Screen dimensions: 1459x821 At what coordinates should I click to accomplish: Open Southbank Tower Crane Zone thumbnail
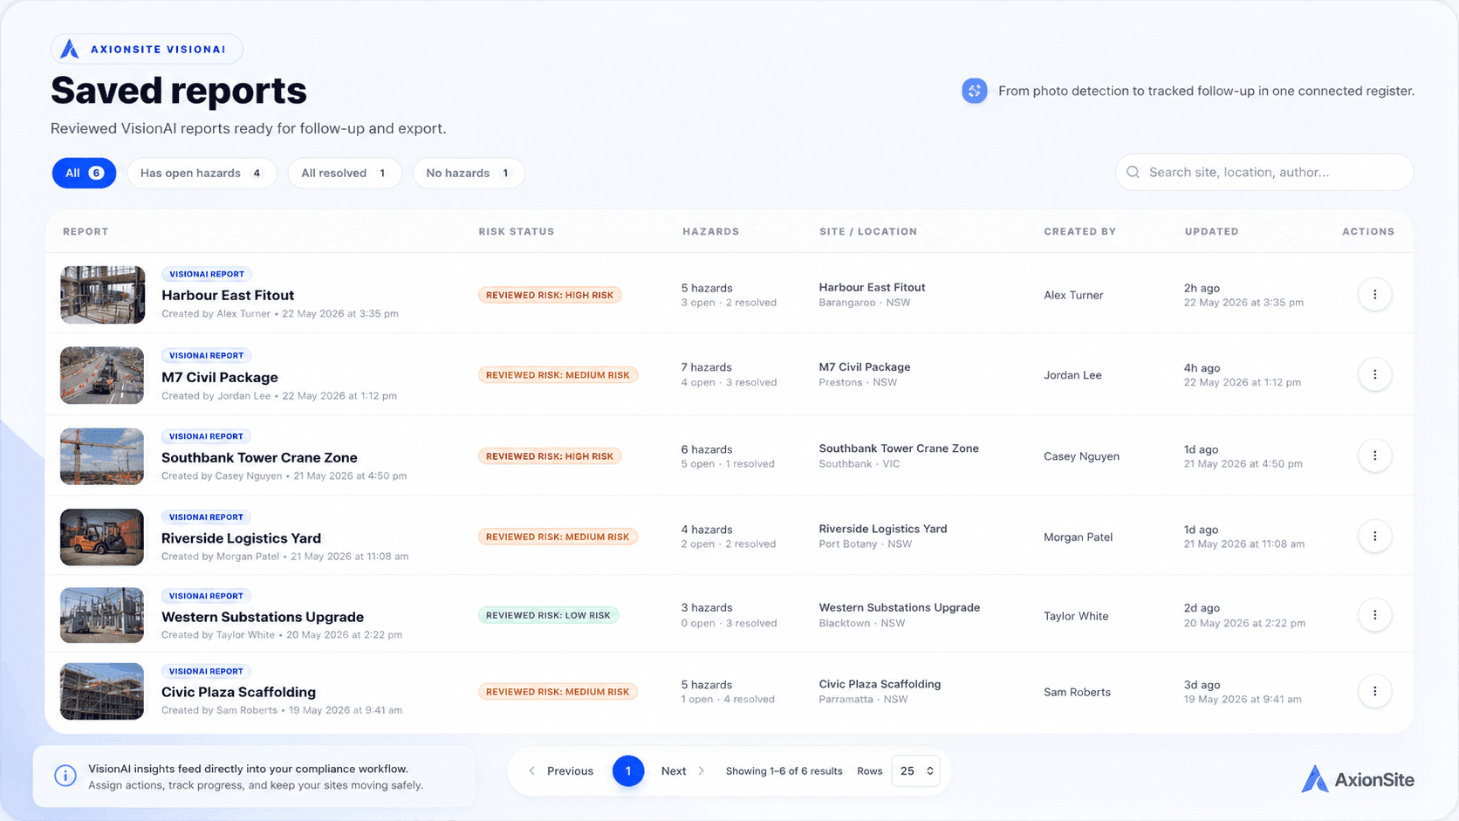(102, 456)
